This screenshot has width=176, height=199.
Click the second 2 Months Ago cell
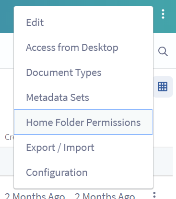point(105,196)
